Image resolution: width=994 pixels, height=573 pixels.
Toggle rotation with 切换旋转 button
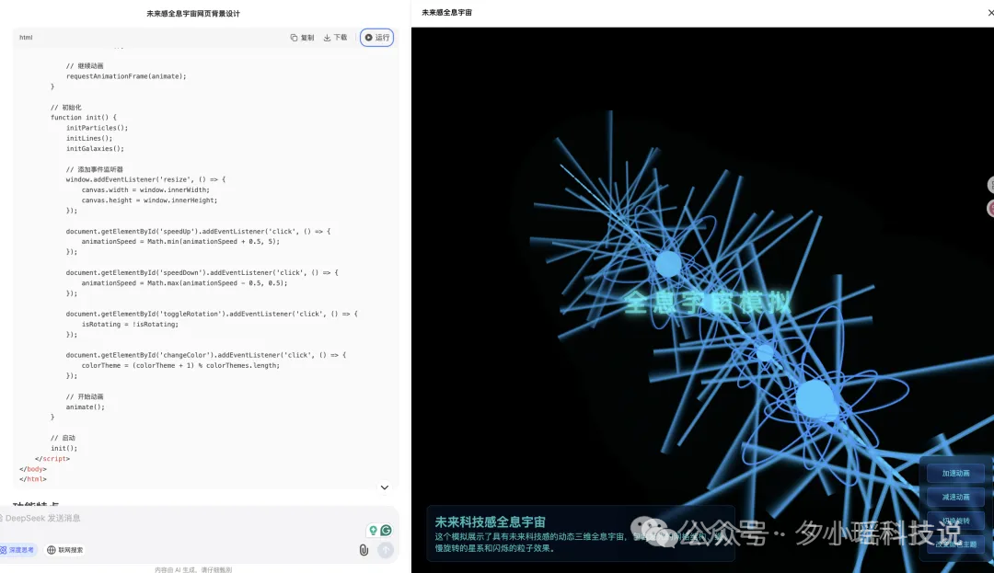pos(955,521)
